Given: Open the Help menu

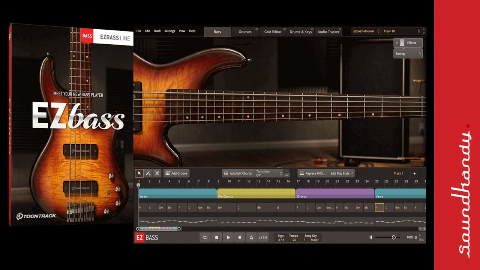Looking at the screenshot, I should 192,31.
